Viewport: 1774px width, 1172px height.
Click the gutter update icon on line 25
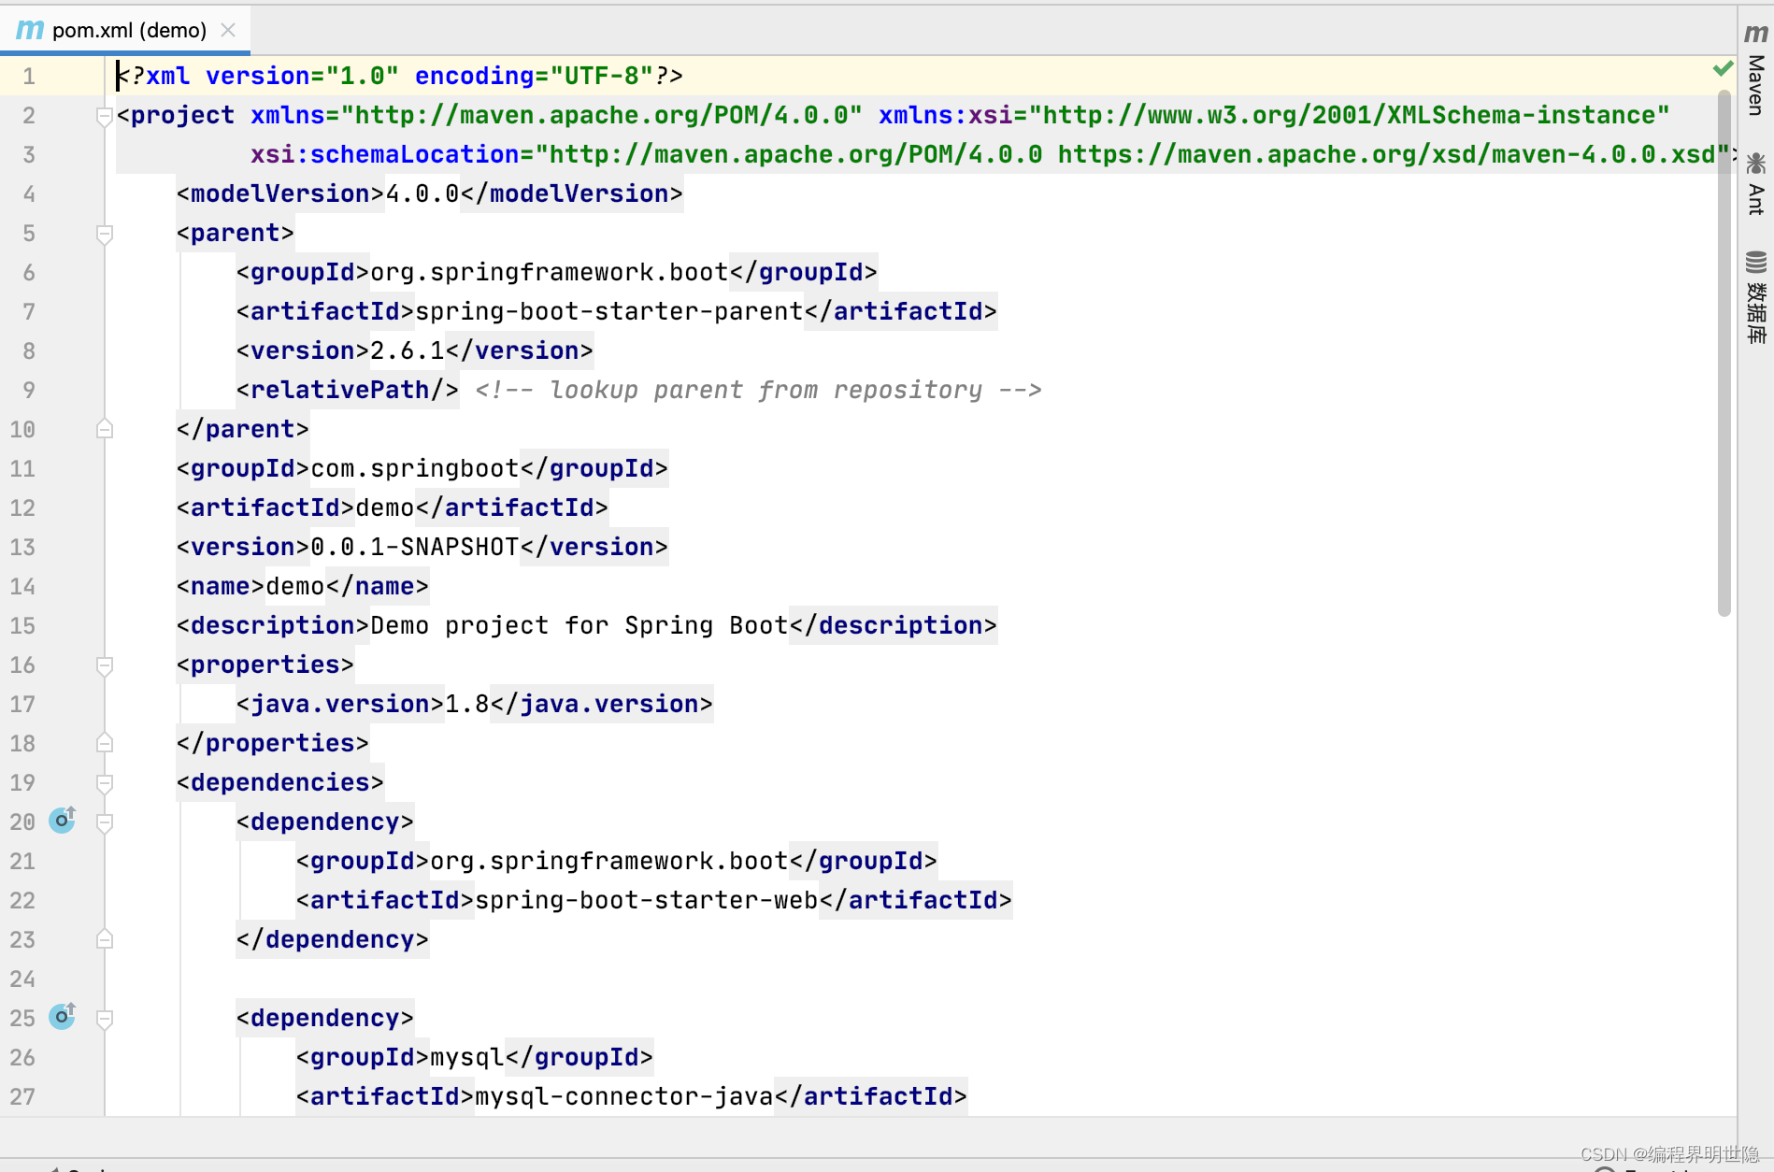point(63,1017)
